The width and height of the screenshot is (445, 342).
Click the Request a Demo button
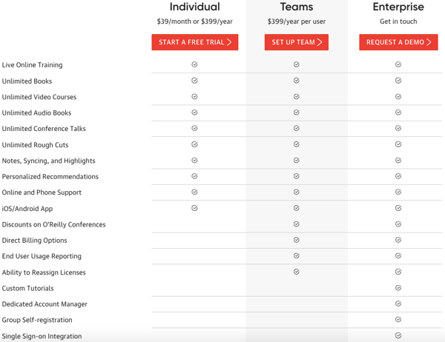(x=398, y=42)
